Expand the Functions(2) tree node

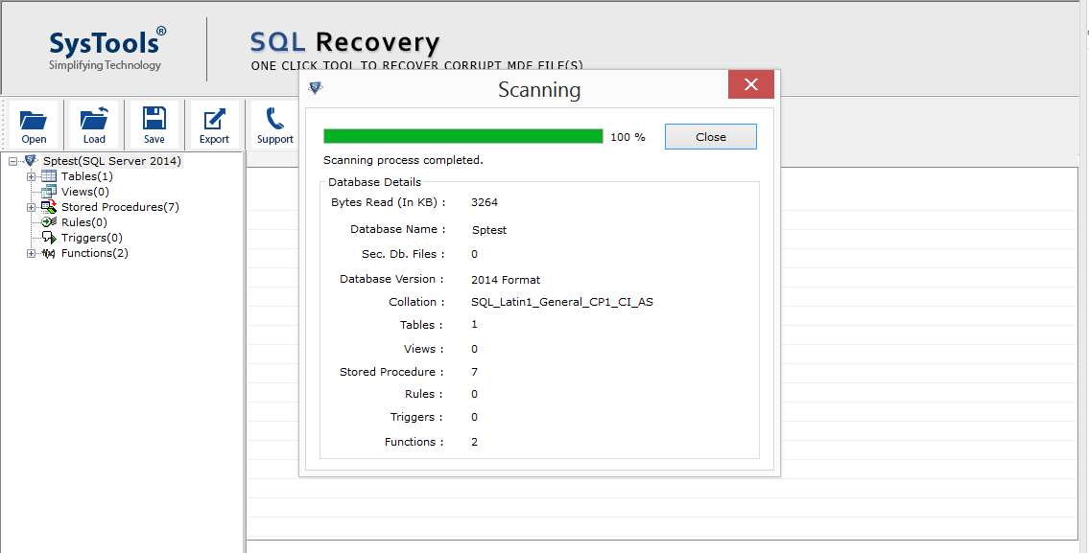pos(32,254)
